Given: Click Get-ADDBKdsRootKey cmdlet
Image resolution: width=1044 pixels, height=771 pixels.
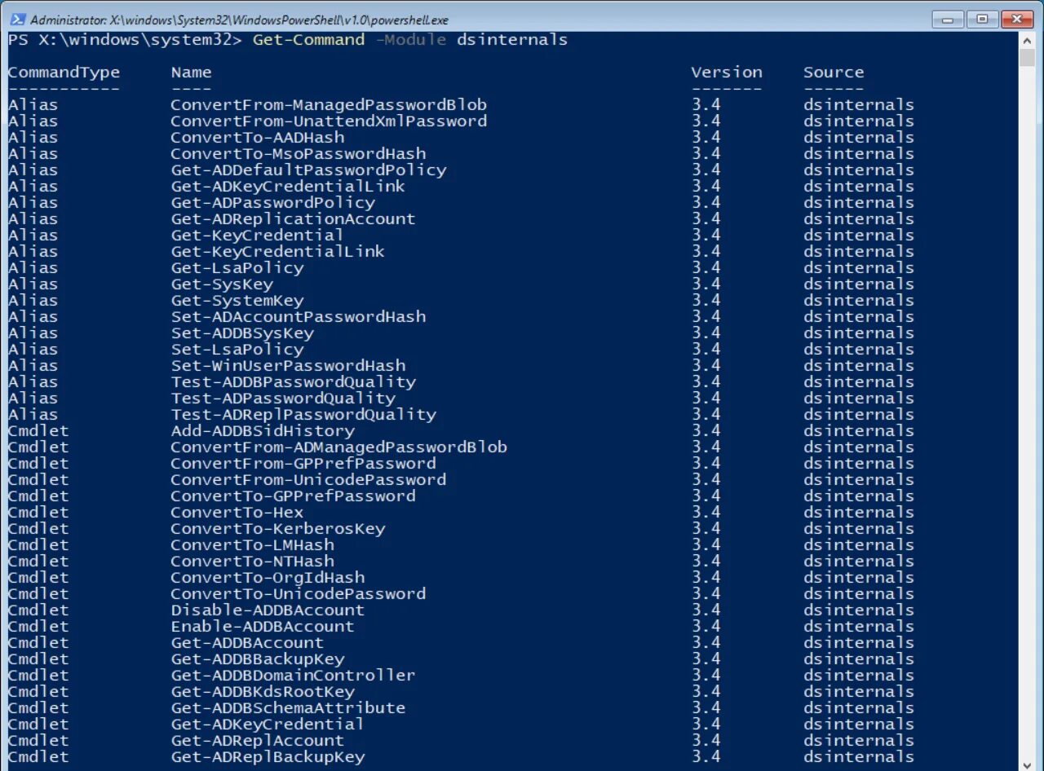Looking at the screenshot, I should click(x=263, y=692).
